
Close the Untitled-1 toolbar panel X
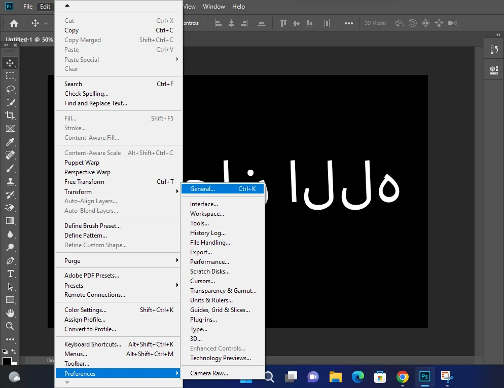(x=15, y=45)
